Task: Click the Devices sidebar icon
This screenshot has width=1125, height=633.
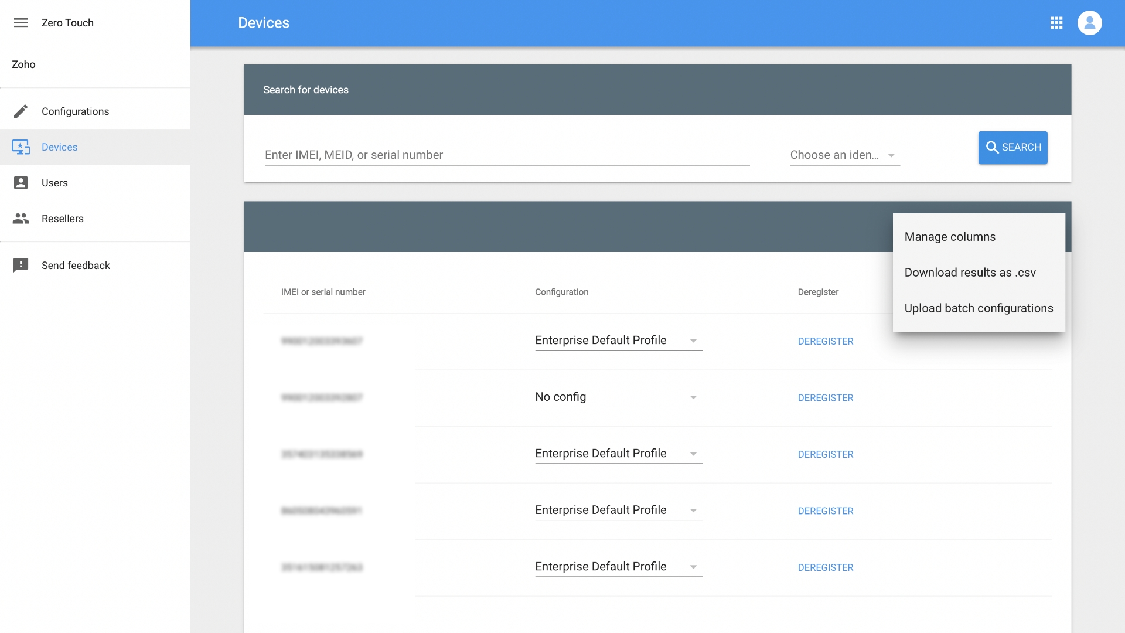Action: 21,147
